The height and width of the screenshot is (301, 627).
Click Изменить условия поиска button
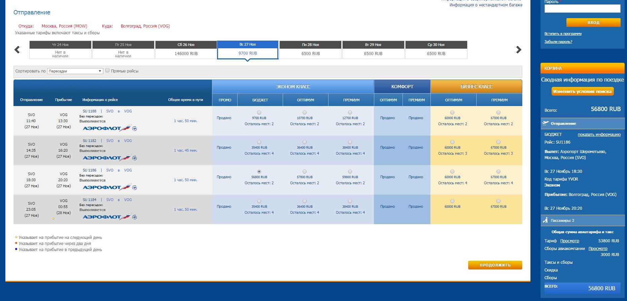click(x=582, y=91)
